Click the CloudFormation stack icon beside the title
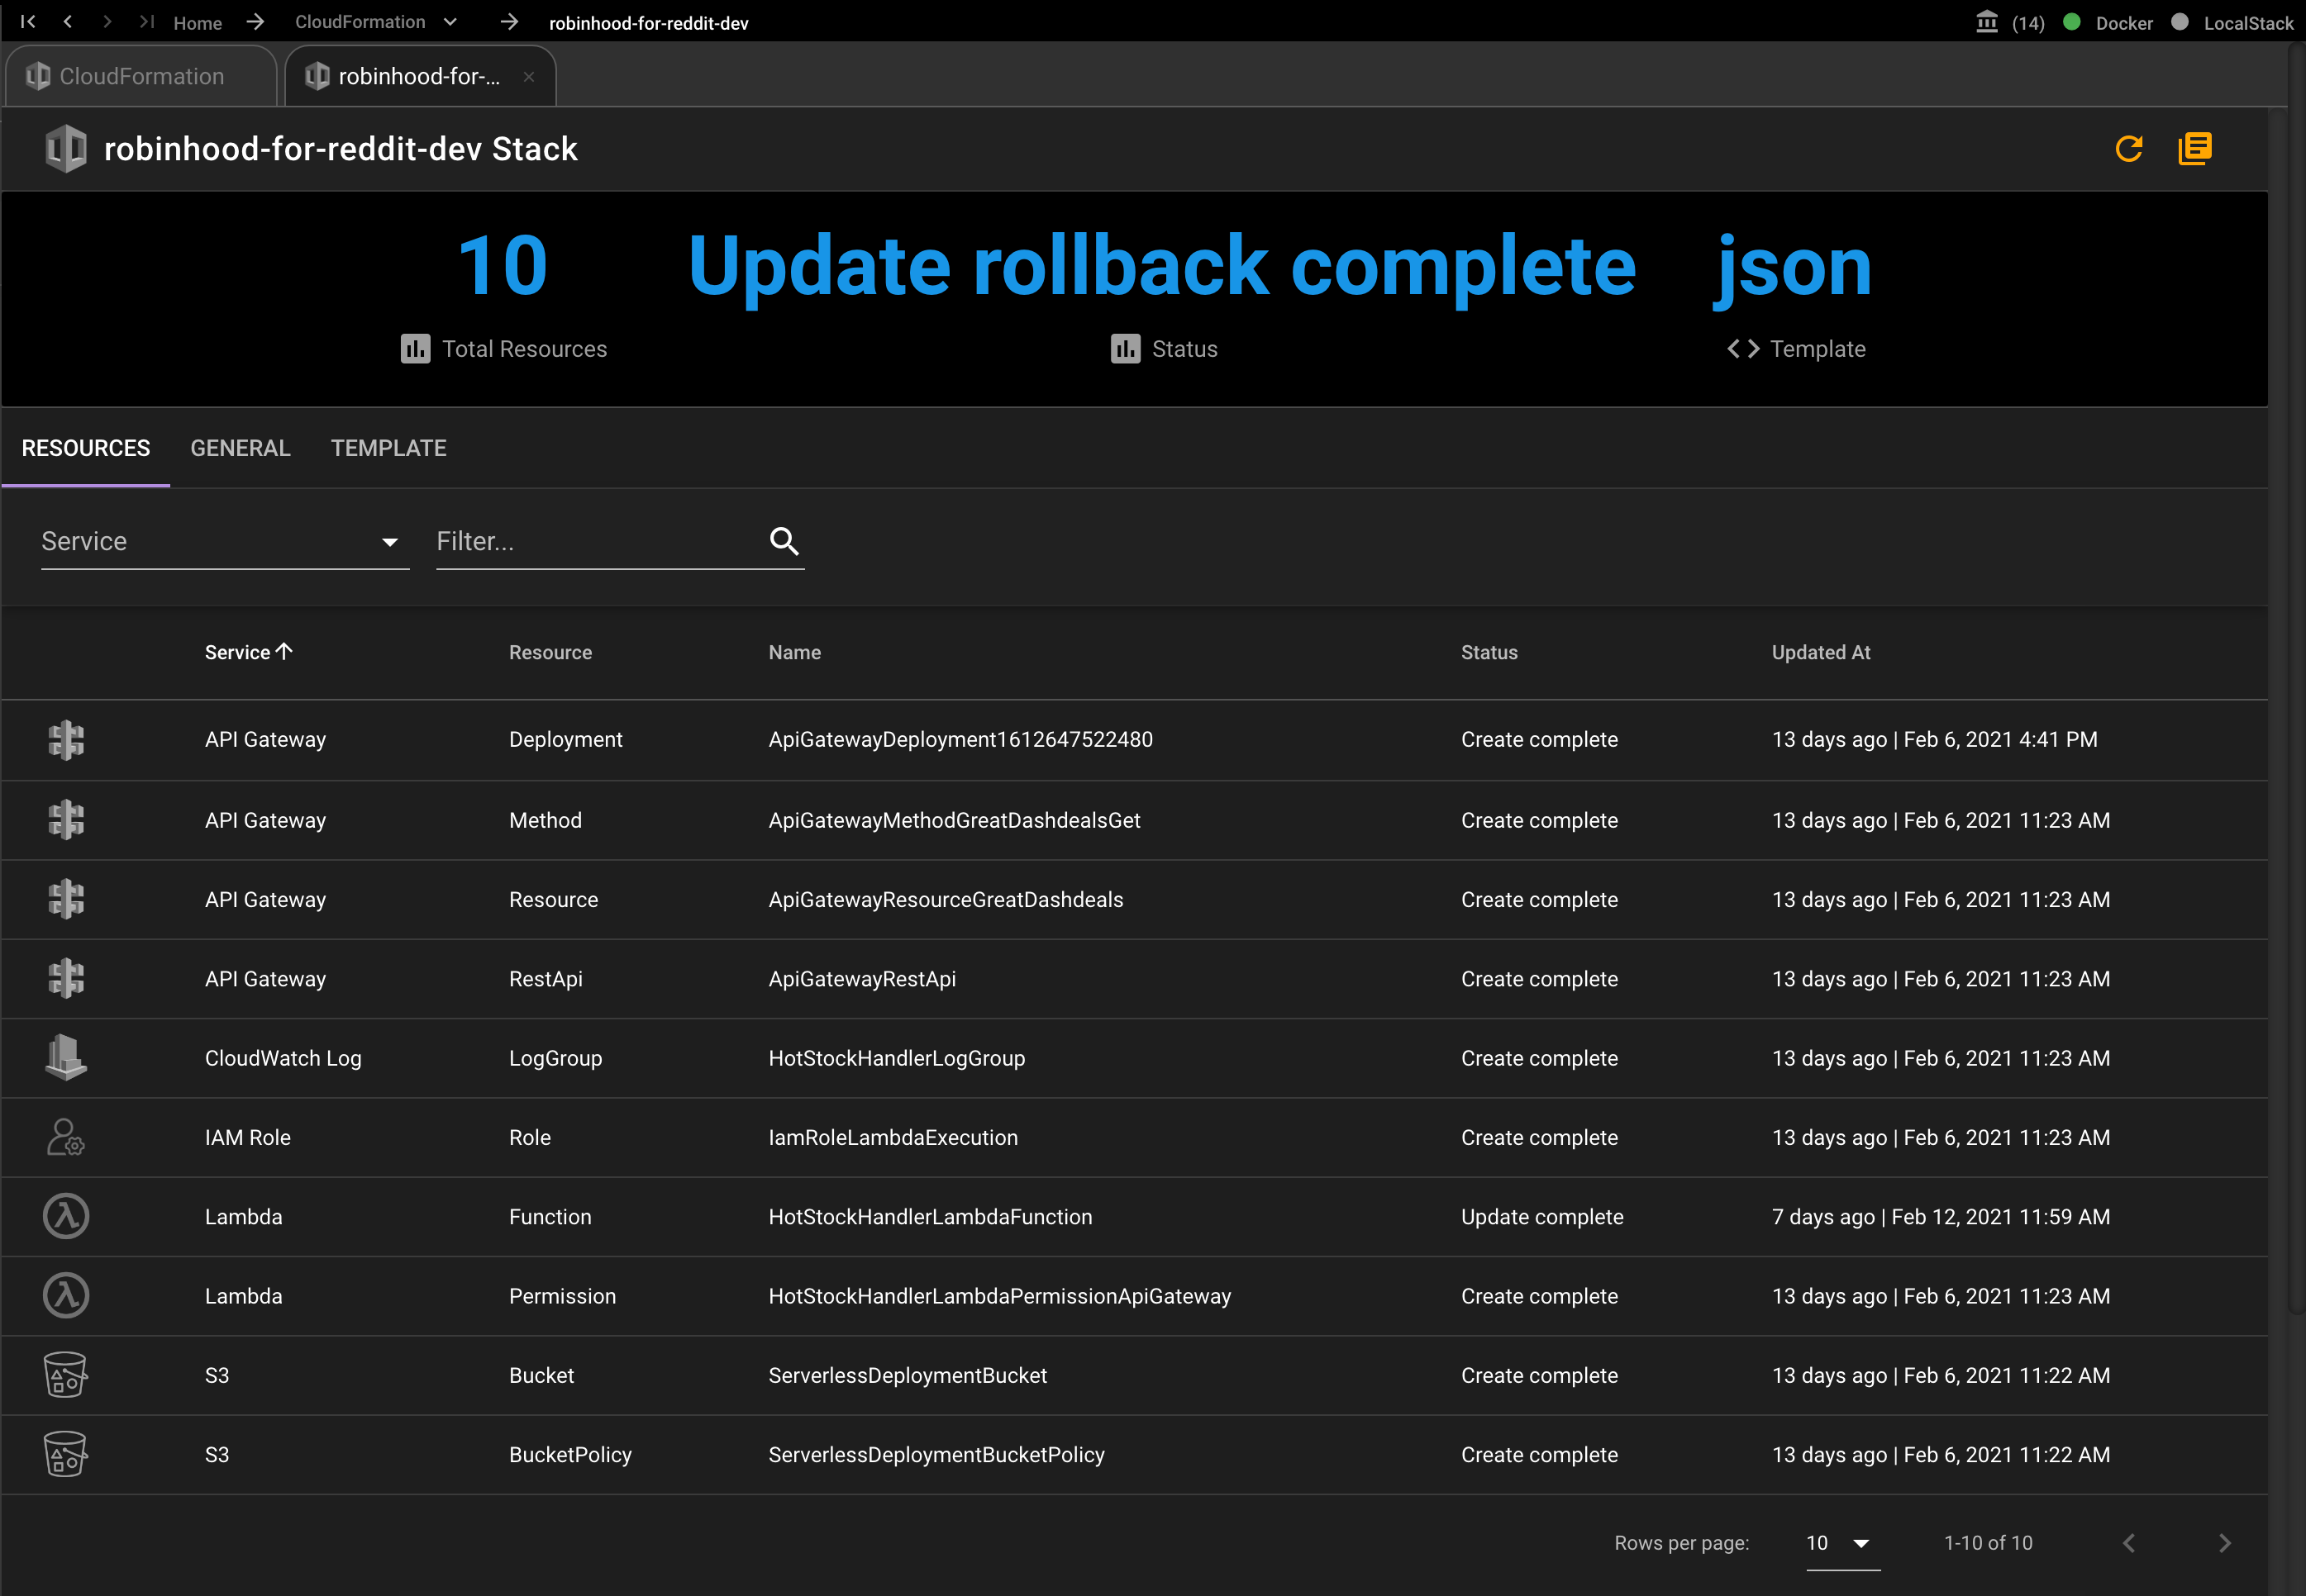Viewport: 2306px width, 1596px height. pyautogui.click(x=66, y=149)
